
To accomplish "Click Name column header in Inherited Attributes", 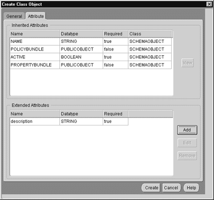I will [x=35, y=34].
